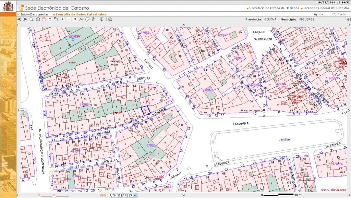The image size is (351, 198).
Task: Open the map layers icon
Action: [x=110, y=20]
